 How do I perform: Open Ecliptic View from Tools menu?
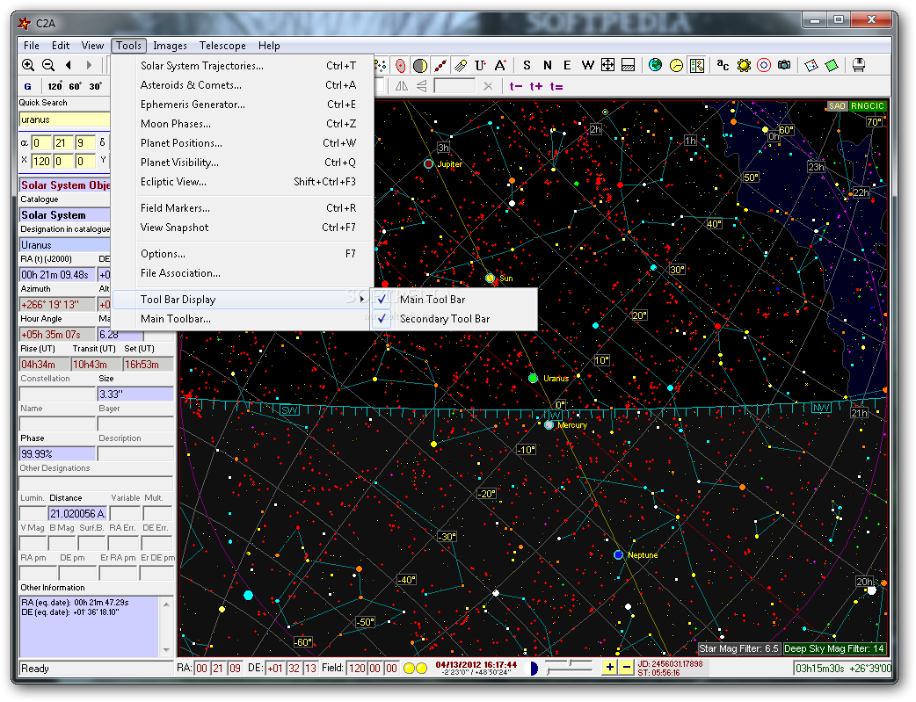(242, 182)
